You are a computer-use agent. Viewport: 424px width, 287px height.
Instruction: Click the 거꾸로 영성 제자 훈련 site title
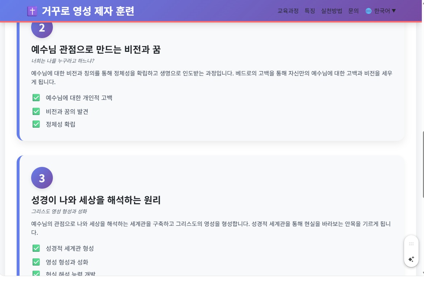click(88, 11)
